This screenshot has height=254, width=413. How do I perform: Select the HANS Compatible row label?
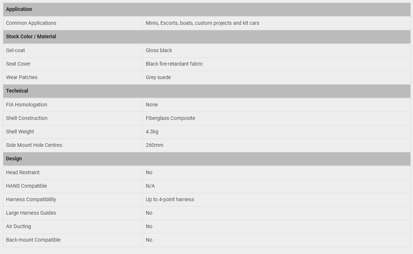pos(26,186)
